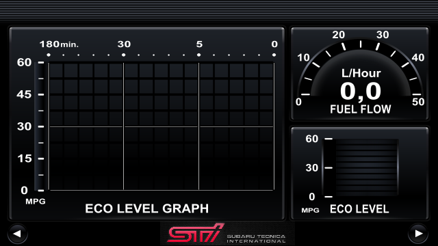Tap the FUEL FLOW label
The width and height of the screenshot is (438, 246).
(x=361, y=109)
